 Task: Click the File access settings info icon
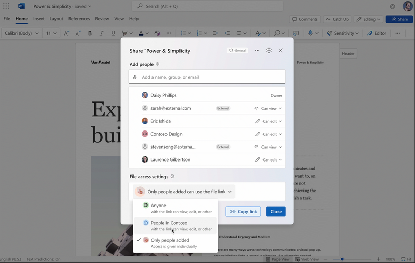pyautogui.click(x=172, y=177)
